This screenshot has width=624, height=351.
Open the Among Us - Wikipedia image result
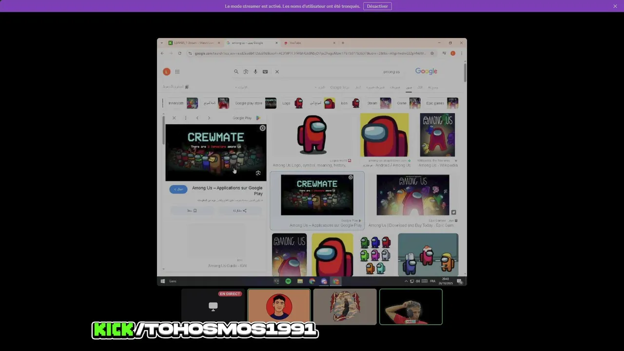(437, 140)
